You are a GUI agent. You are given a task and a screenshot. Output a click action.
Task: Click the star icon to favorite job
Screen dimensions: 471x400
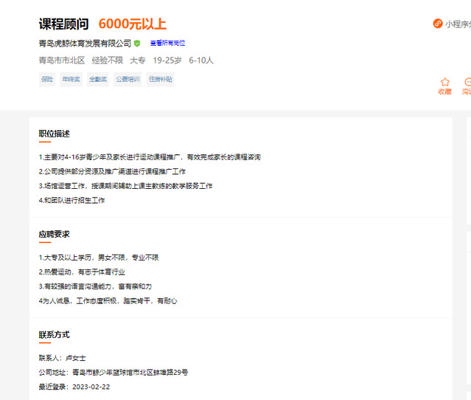(444, 82)
